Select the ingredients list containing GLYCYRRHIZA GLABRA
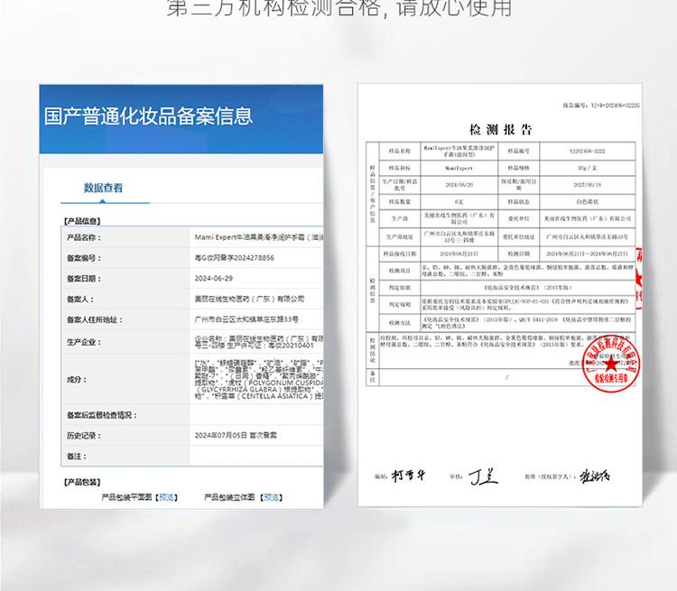 (259, 380)
